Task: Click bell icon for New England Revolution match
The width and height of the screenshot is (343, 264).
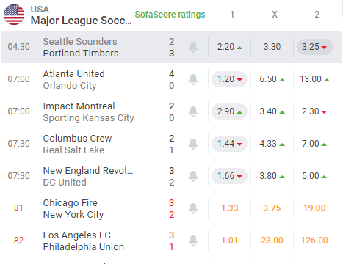Action: point(193,176)
